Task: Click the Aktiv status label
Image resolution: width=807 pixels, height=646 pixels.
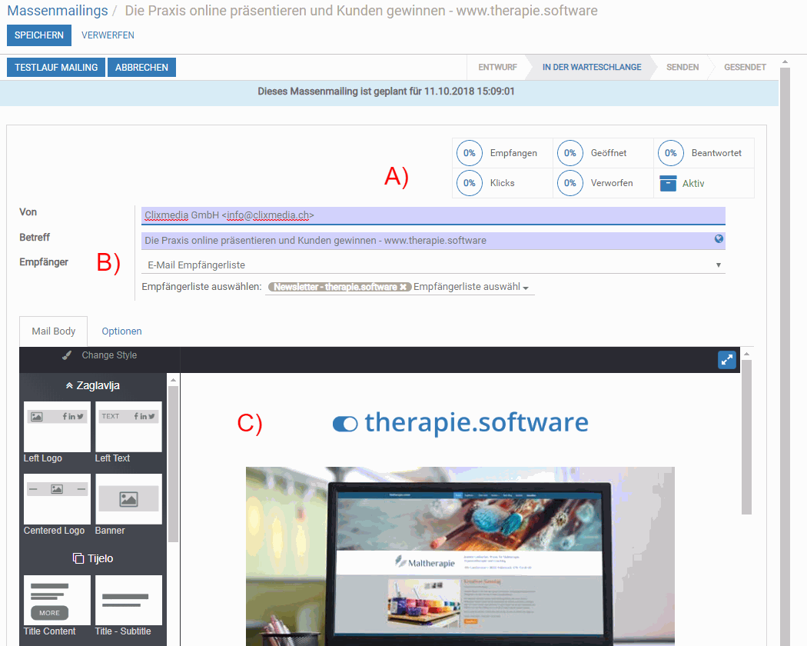Action: tap(692, 183)
